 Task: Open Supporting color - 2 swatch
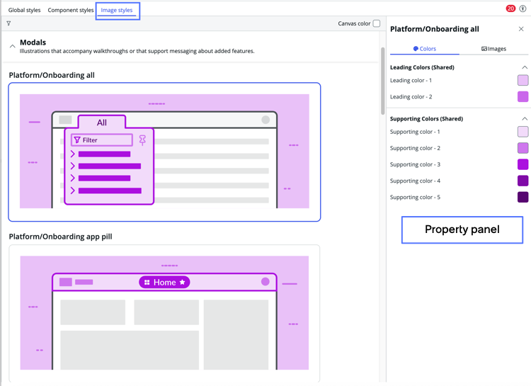(x=523, y=148)
